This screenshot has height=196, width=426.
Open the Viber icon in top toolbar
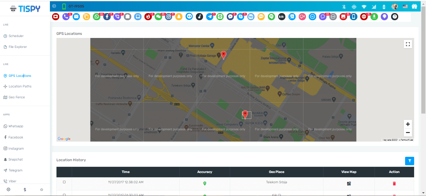(x=117, y=17)
